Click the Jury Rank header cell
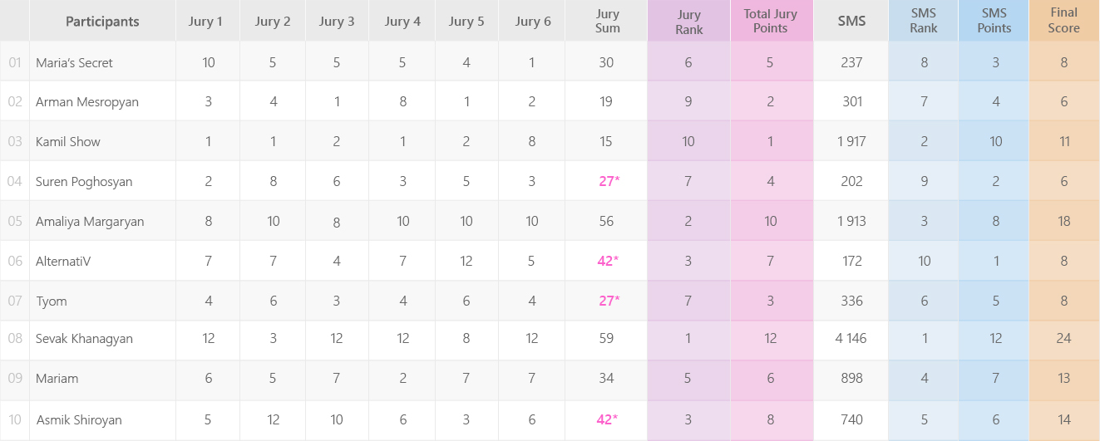Screen dimensions: 1100x441 coord(688,22)
